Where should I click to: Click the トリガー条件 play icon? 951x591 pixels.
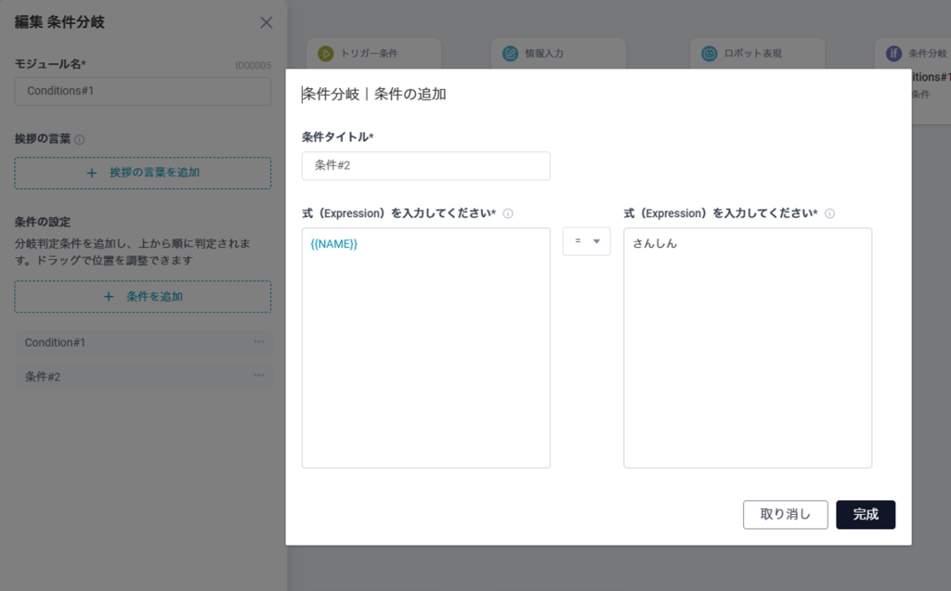326,54
